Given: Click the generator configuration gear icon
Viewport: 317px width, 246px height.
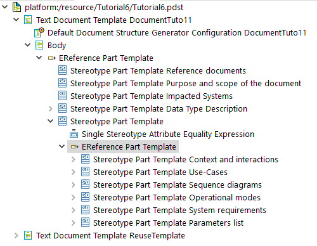Looking at the screenshot, I should pos(39,32).
